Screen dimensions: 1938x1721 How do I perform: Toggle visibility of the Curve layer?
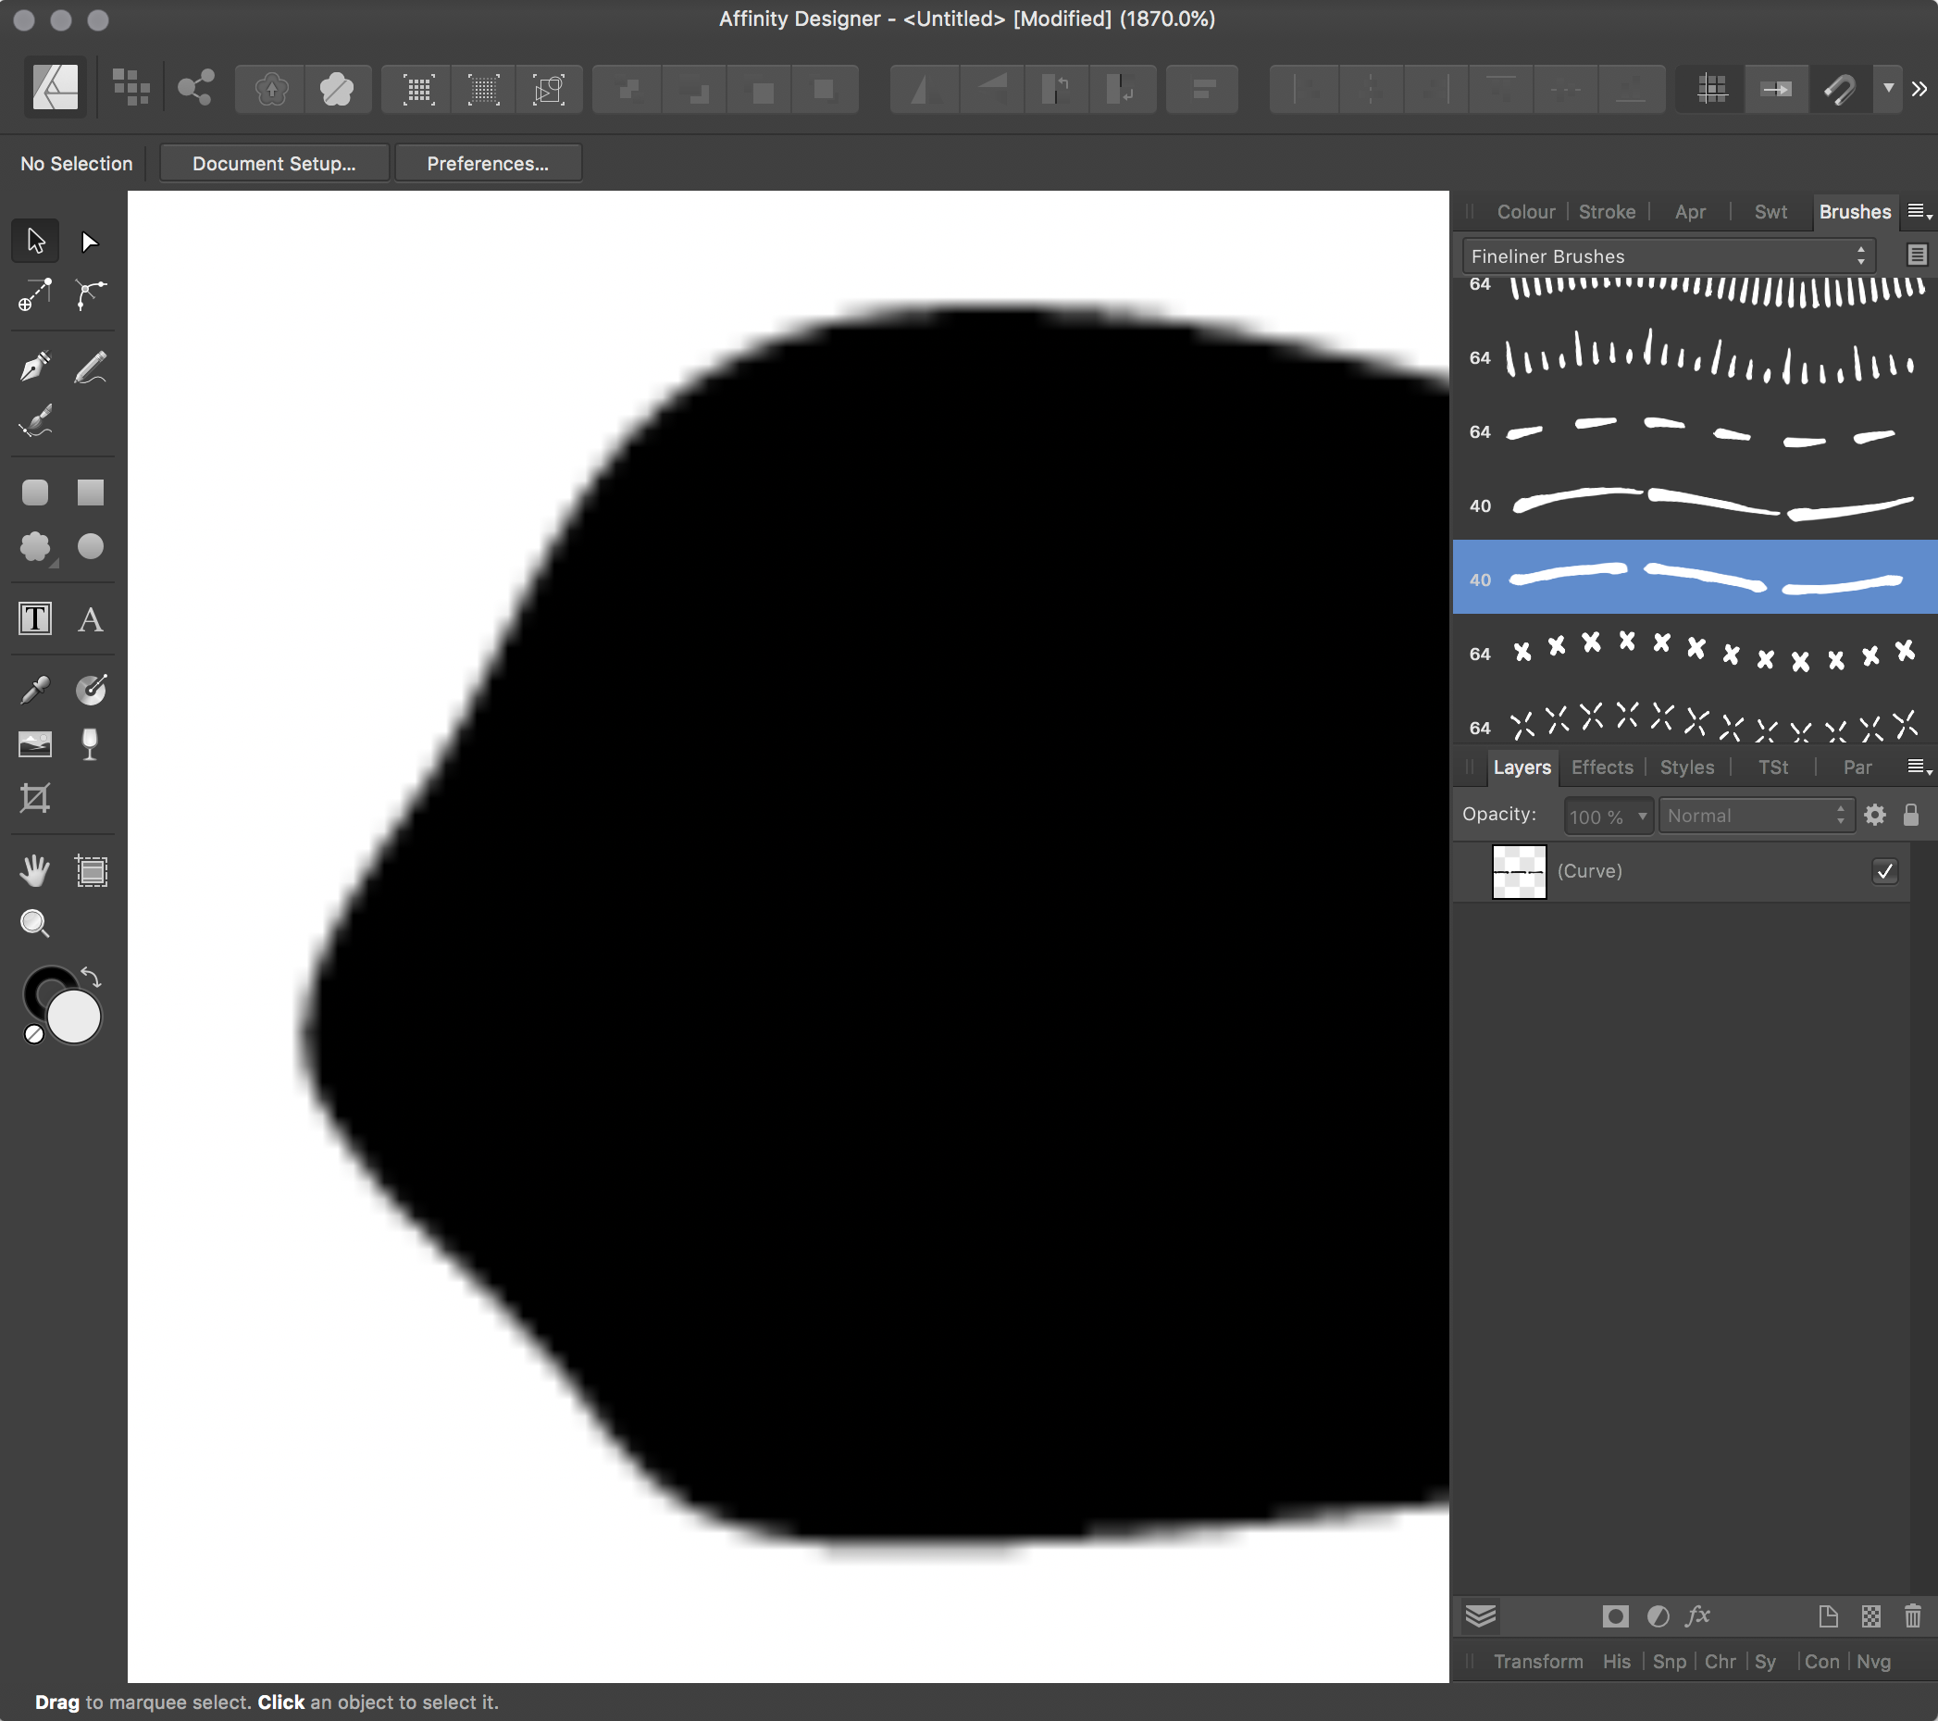point(1885,870)
